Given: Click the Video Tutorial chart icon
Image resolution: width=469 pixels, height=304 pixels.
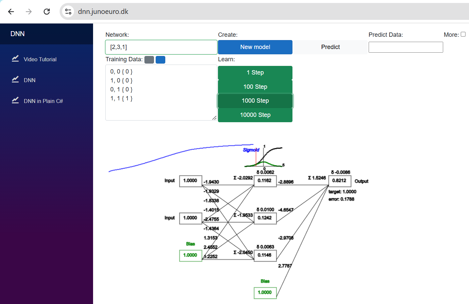Looking at the screenshot, I should click(15, 59).
